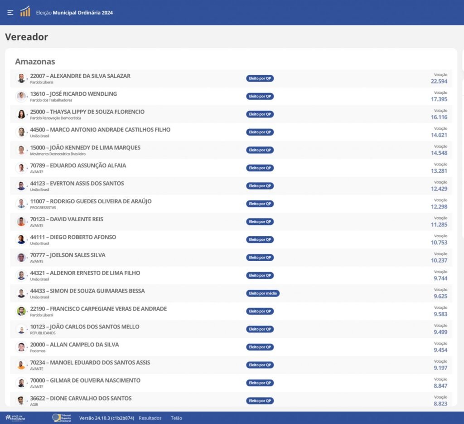Open candidate 11007 Rodrigo Guedes Oliveira de Araújo
464x424 pixels.
point(91,201)
